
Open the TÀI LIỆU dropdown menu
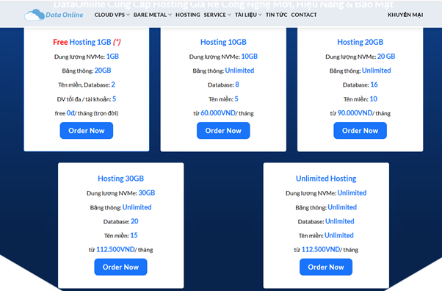(248, 15)
